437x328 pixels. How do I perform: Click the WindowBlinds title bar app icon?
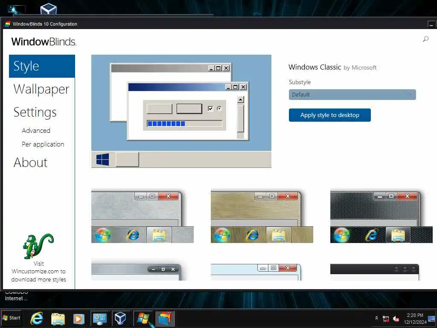click(x=8, y=24)
